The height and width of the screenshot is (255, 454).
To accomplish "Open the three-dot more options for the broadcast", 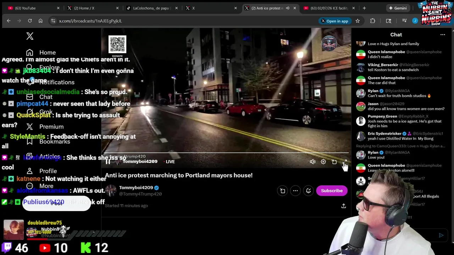I will point(295,191).
